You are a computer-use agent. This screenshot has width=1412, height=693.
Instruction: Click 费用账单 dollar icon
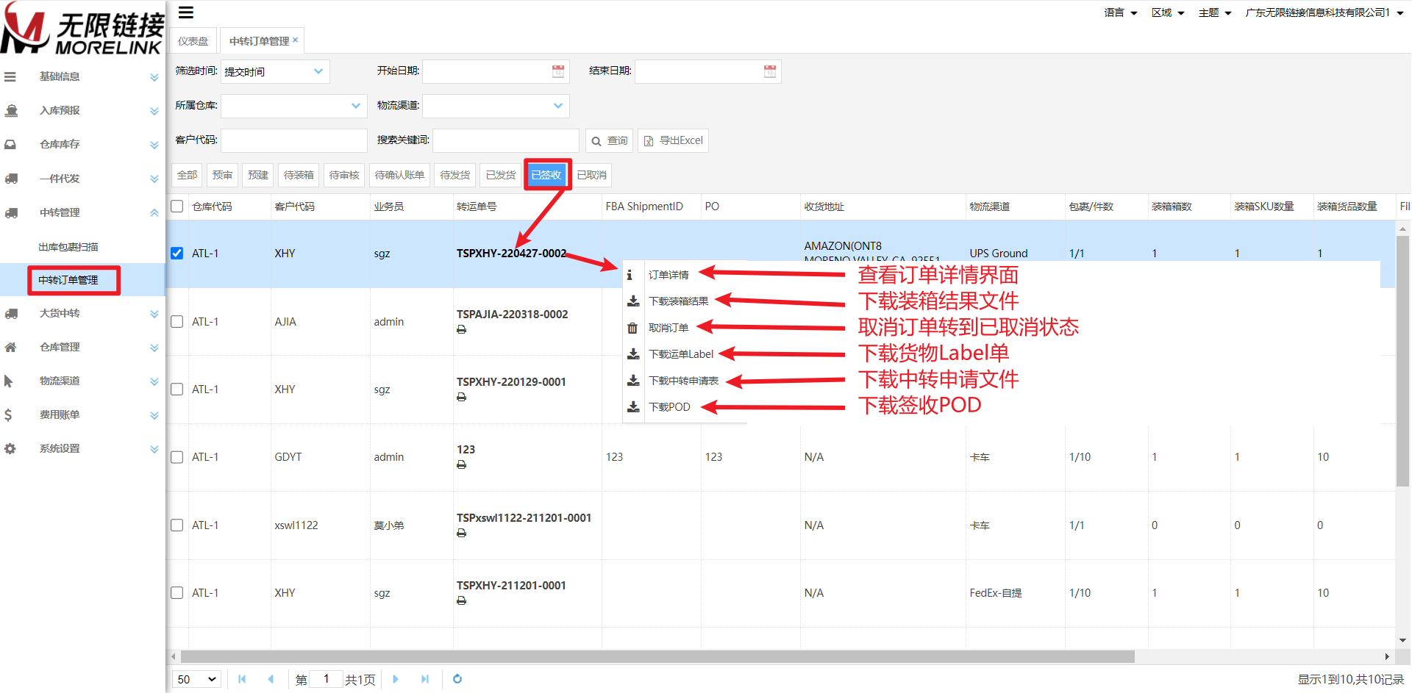8,414
